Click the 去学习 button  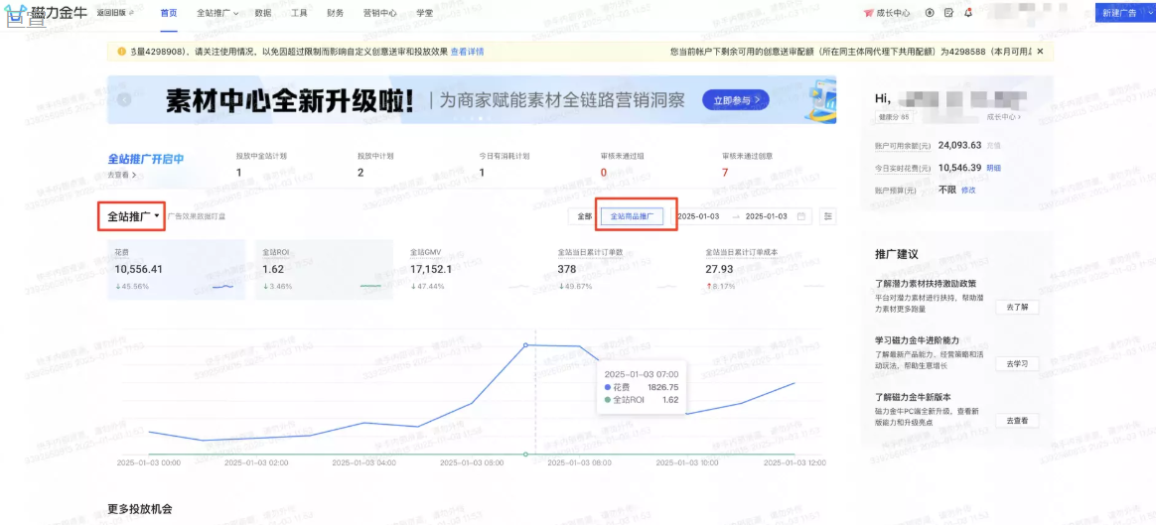pyautogui.click(x=1017, y=364)
